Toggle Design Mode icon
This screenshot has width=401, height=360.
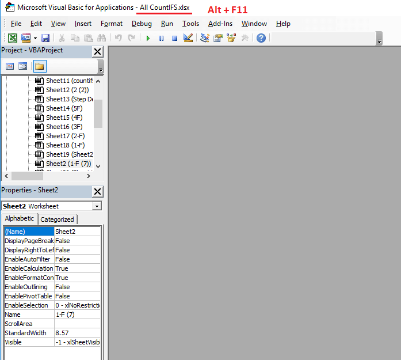(188, 38)
